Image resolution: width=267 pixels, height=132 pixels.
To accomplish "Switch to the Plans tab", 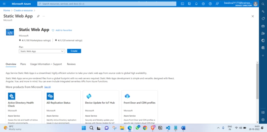I will coord(23,64).
